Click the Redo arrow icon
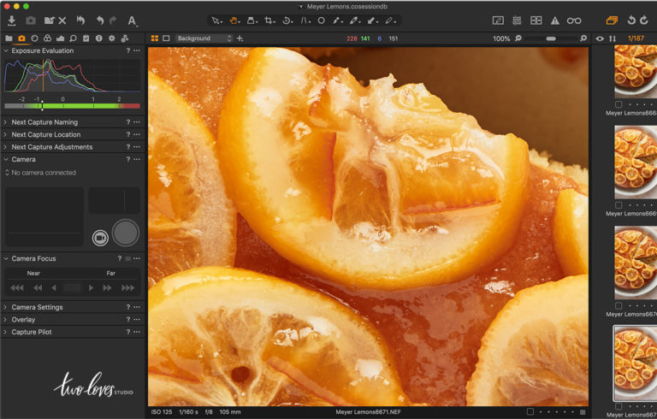The image size is (657, 419). (113, 21)
